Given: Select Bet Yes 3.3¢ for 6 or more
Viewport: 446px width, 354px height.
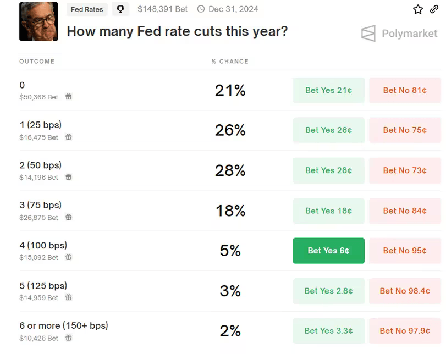Looking at the screenshot, I should click(x=328, y=331).
